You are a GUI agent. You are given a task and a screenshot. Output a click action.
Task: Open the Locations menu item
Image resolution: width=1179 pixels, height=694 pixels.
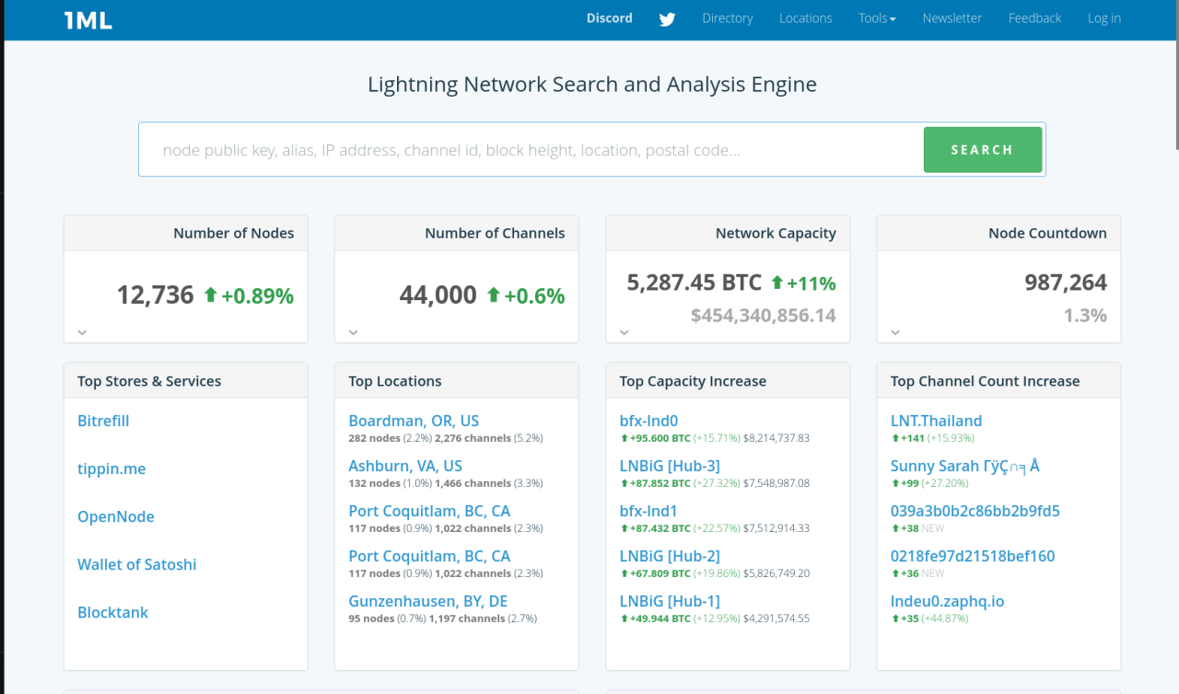tap(805, 18)
